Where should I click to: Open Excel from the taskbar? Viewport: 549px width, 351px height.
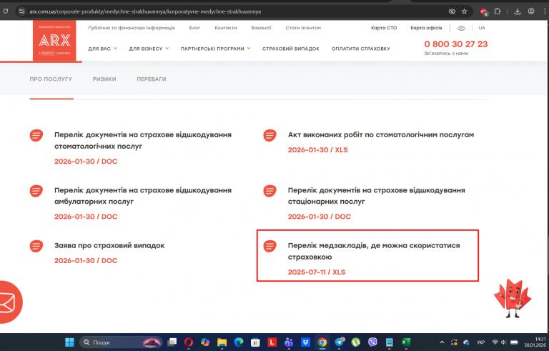(406, 342)
